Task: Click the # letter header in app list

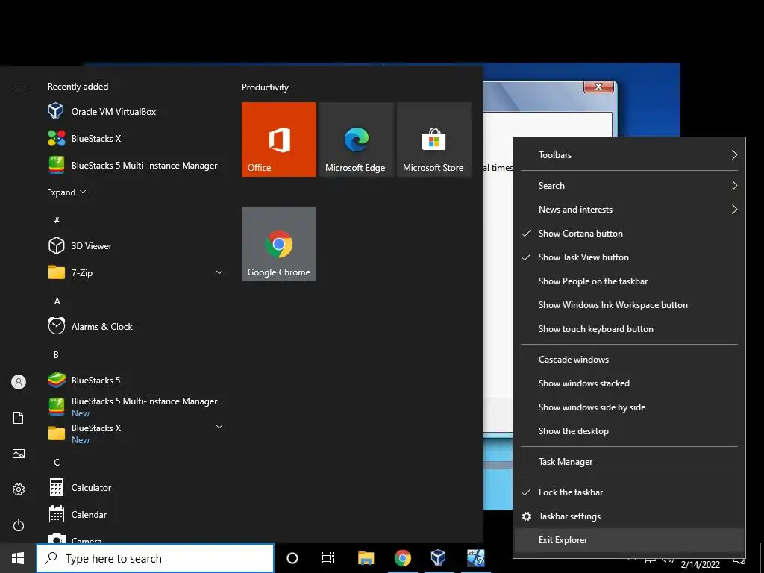Action: (x=57, y=220)
